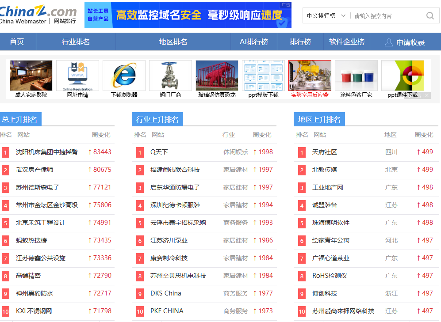
Task: Open 网址申请 thumbnail image
Action: click(77, 76)
